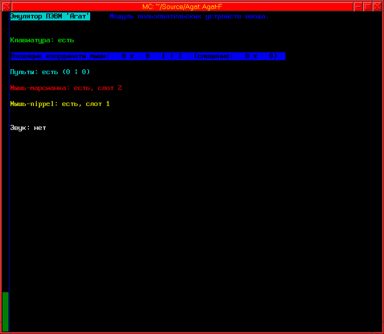Click the title bar text 'MC: ~/Source/Agat: Agat-F'
Screen dimensions: 384x334
[x=182, y=6]
